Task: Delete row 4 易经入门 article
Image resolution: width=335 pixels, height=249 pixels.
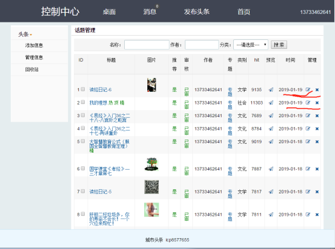Action: pyautogui.click(x=317, y=129)
